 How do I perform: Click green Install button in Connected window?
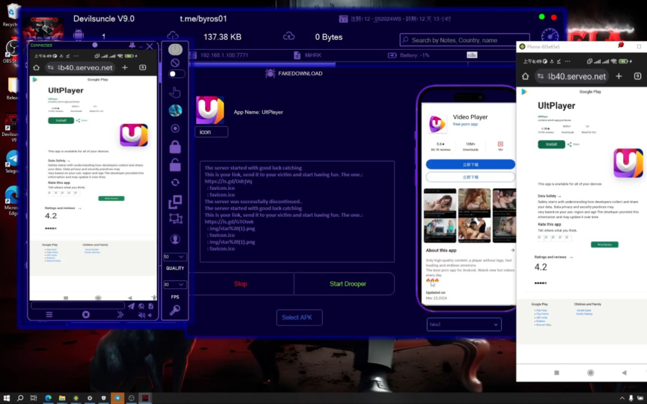coord(61,120)
